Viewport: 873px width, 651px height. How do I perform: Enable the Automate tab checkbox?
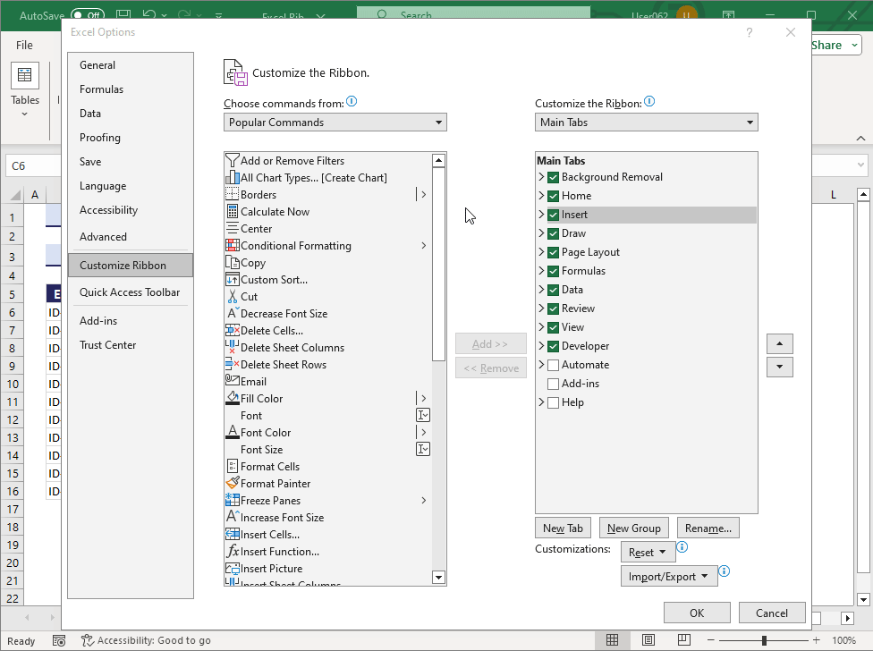point(553,365)
